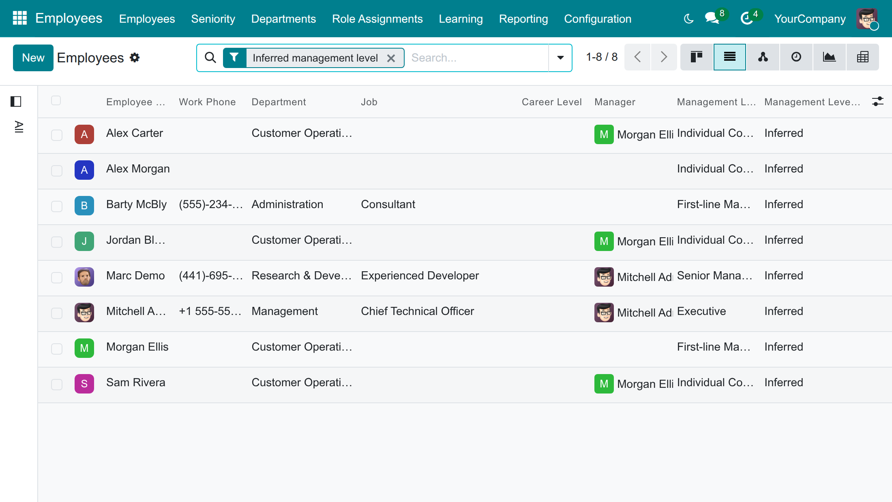The height and width of the screenshot is (502, 892).
Task: Select the All category in sidebar
Action: coord(19,127)
